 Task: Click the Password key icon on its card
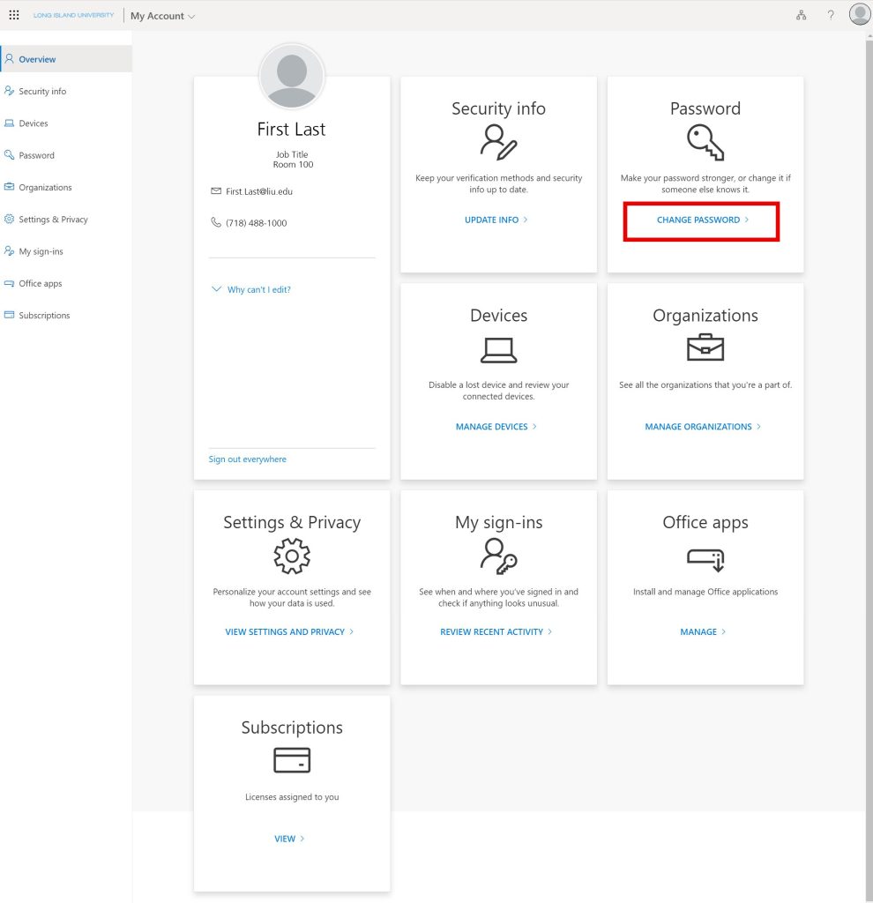point(705,143)
